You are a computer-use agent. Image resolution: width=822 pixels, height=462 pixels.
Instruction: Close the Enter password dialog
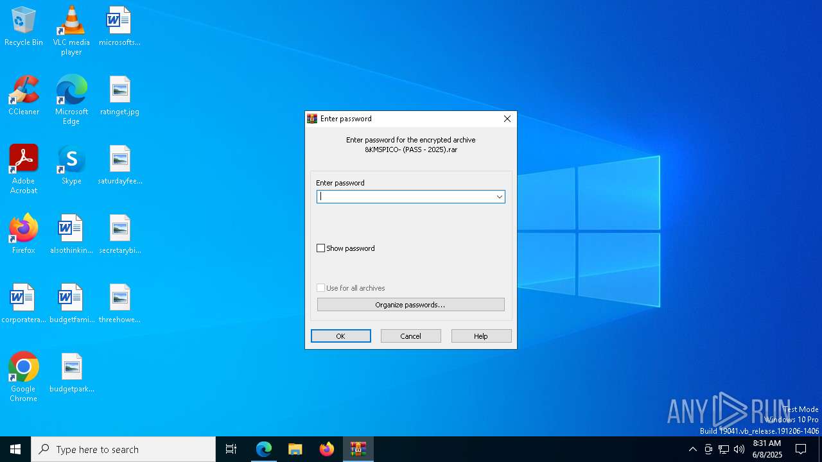click(x=507, y=119)
